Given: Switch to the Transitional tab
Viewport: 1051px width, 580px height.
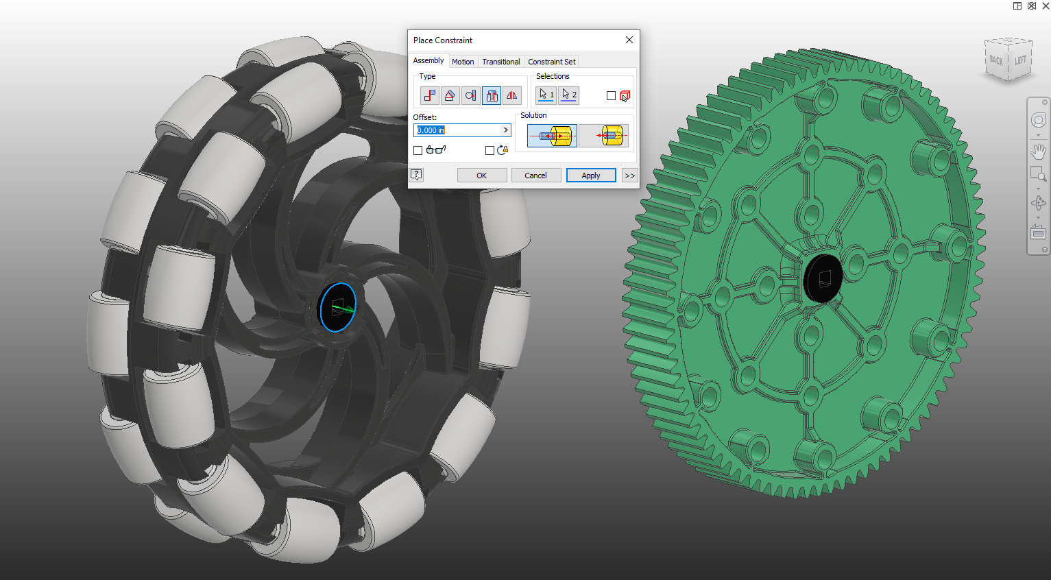Looking at the screenshot, I should click(501, 62).
